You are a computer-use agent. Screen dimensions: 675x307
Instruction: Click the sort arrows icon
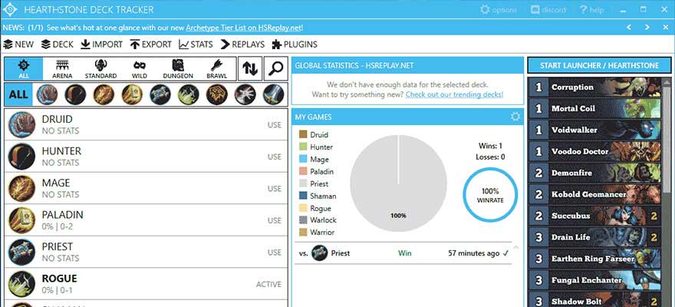[x=250, y=68]
